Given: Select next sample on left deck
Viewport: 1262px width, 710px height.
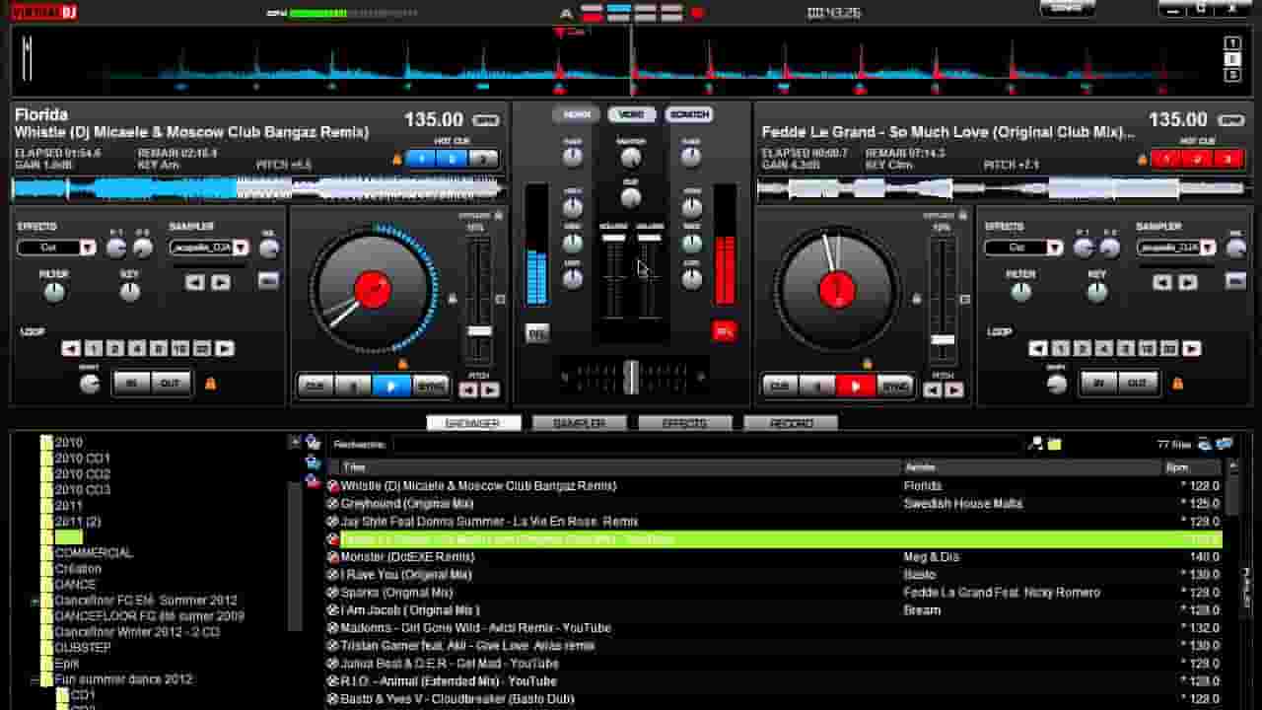Looking at the screenshot, I should 221,282.
